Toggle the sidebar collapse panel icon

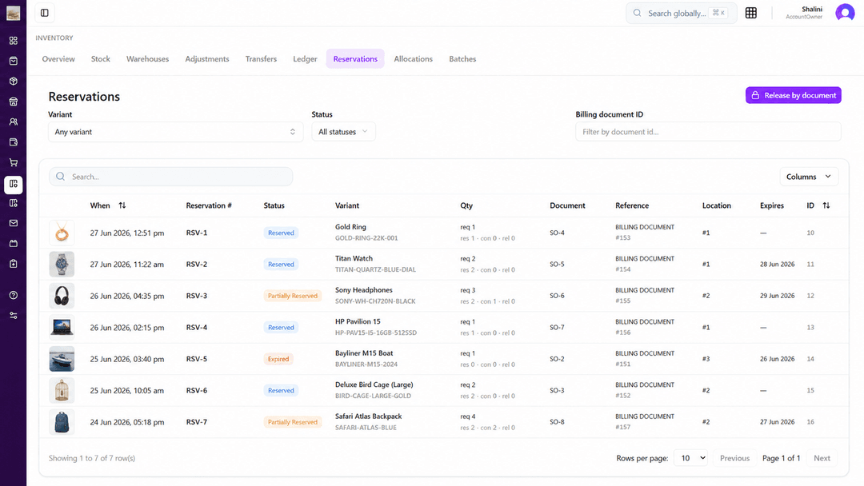(x=45, y=13)
